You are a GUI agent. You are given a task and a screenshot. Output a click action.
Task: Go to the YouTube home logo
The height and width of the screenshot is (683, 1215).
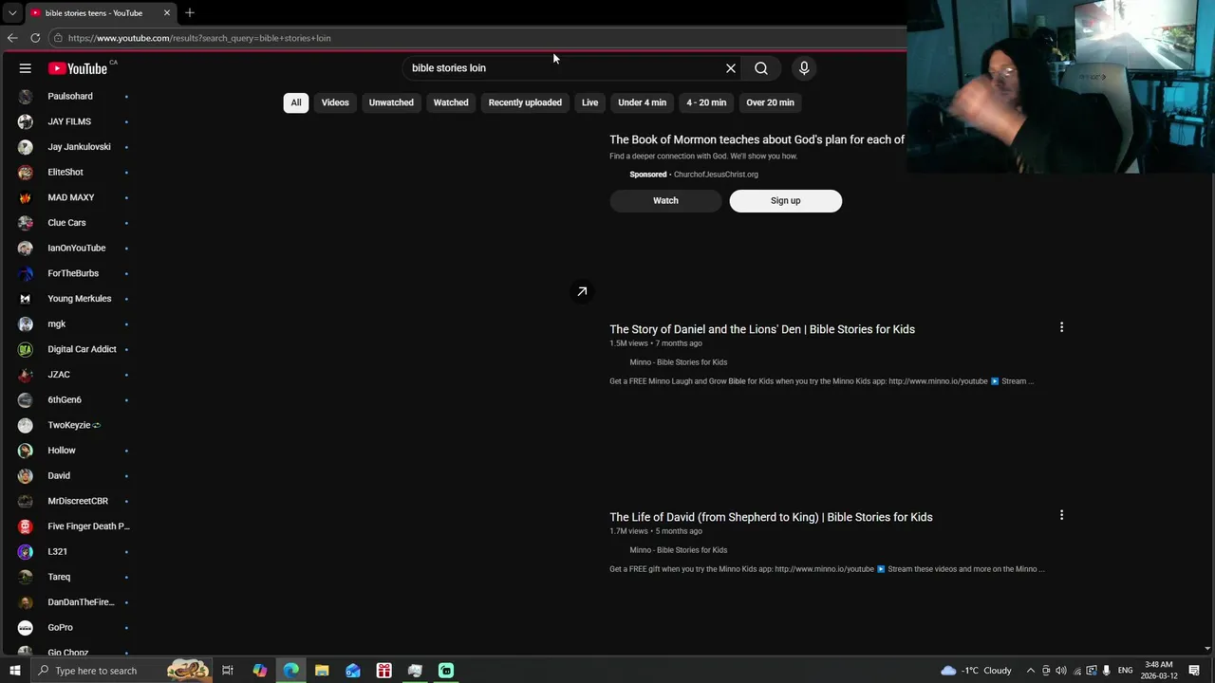point(78,68)
